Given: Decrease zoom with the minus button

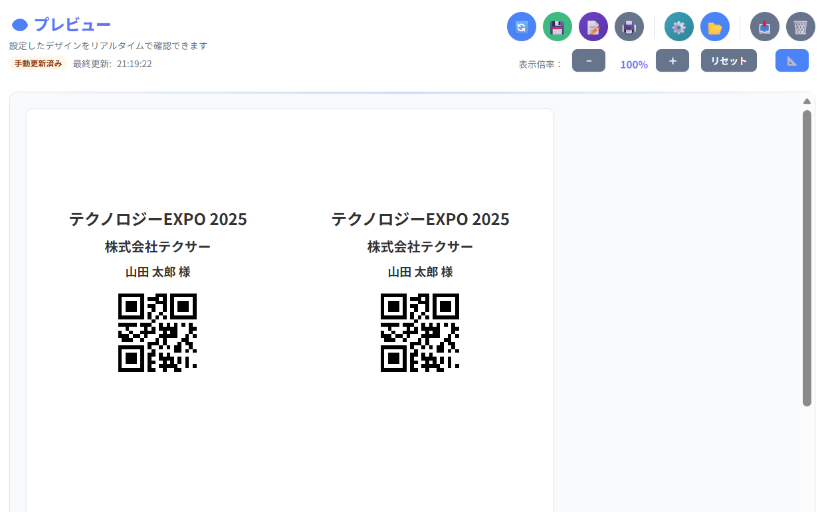Looking at the screenshot, I should [x=589, y=60].
